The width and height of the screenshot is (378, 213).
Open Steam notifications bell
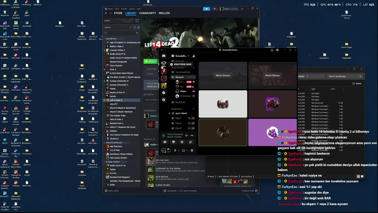click(x=215, y=9)
